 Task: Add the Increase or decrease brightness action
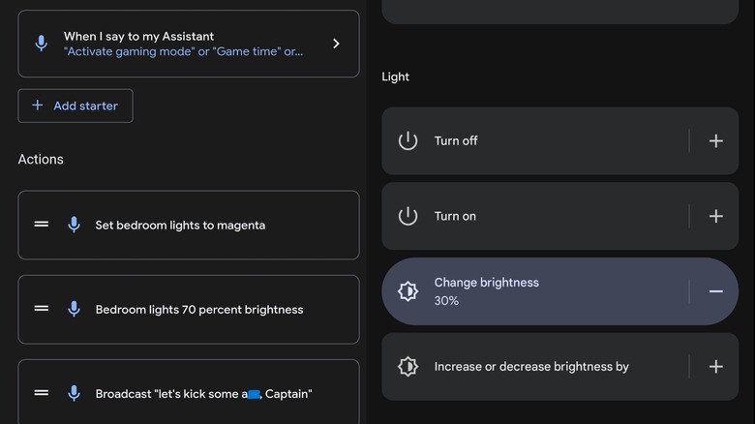715,367
